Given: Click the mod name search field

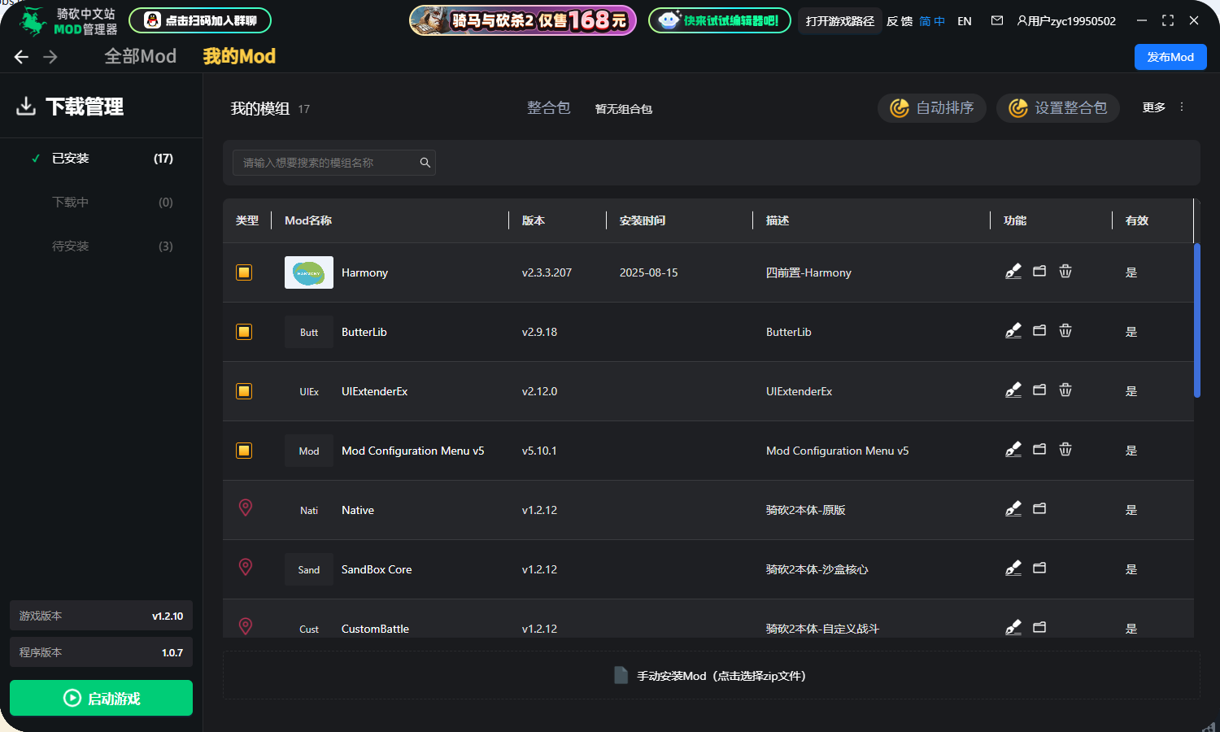Looking at the screenshot, I should (x=334, y=163).
